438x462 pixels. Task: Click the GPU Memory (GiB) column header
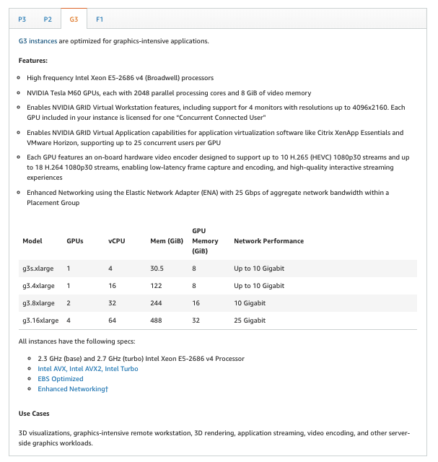pos(205,241)
